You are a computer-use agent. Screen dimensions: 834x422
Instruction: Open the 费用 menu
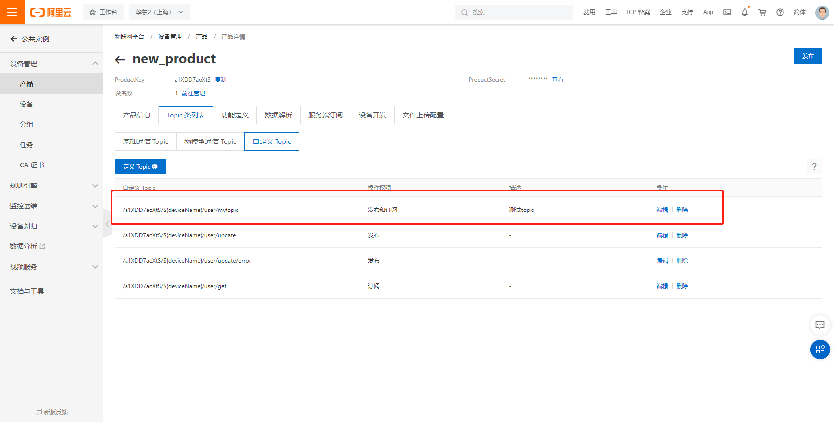[x=589, y=12]
